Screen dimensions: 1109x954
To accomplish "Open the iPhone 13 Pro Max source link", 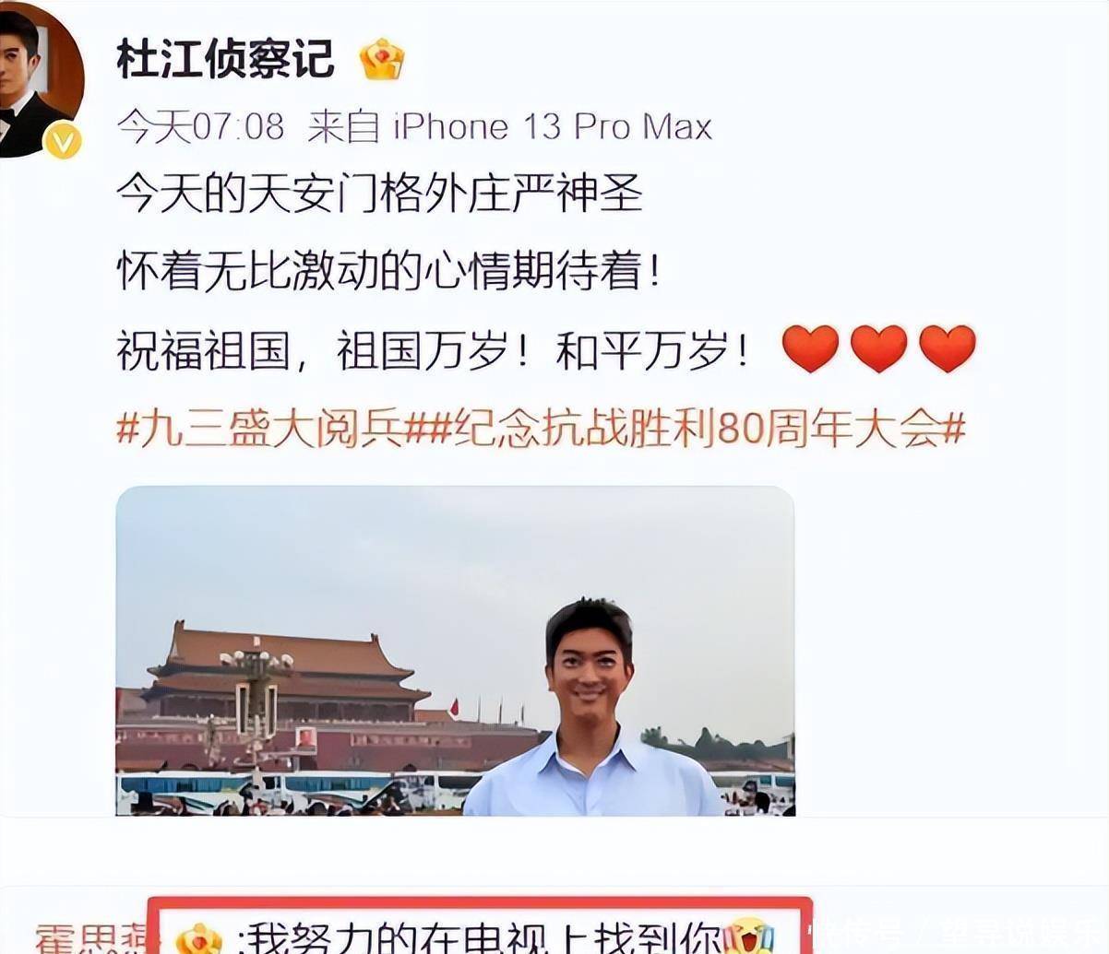I will [x=553, y=126].
